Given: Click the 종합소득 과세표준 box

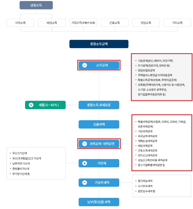Looking at the screenshot, I should click(99, 105).
